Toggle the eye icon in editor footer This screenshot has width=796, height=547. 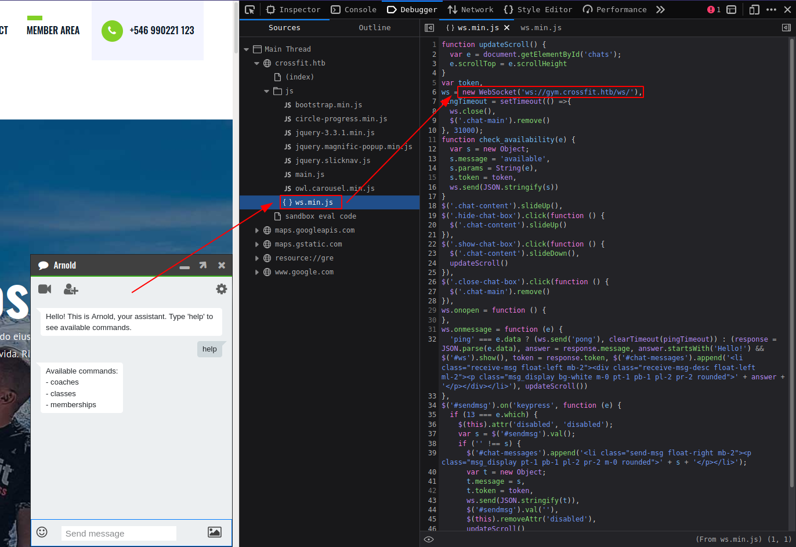(x=429, y=539)
